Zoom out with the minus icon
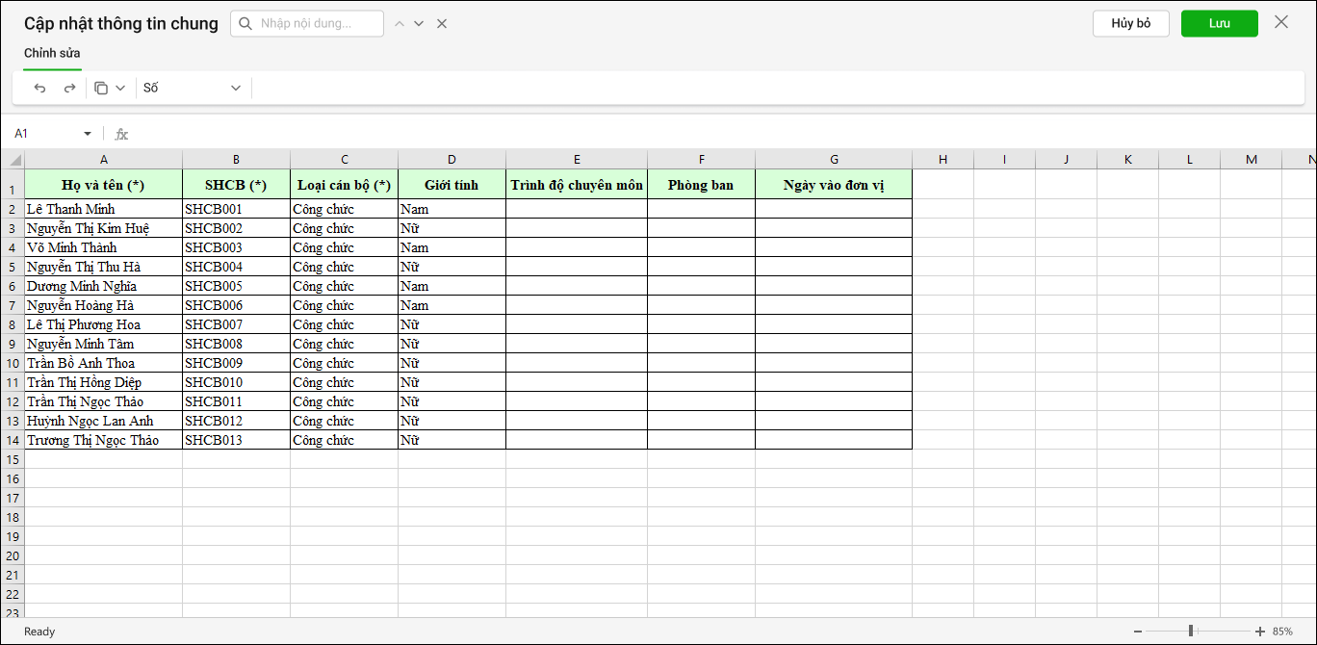Image resolution: width=1317 pixels, height=645 pixels. (x=1138, y=632)
